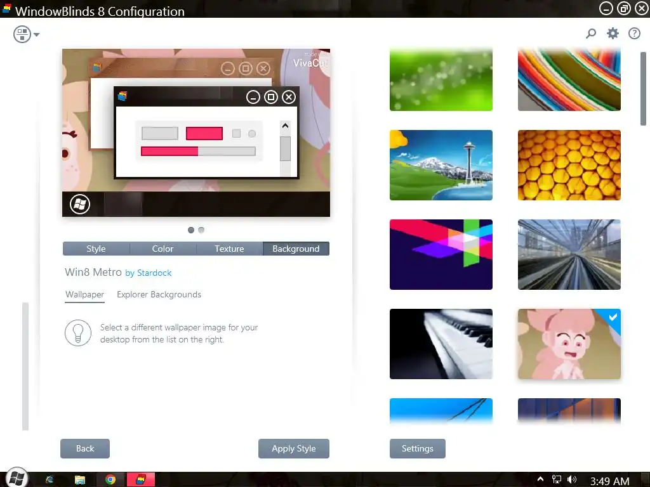This screenshot has width=650, height=487.
Task: Choose the Space Needle landscape wallpaper
Action: tap(441, 166)
